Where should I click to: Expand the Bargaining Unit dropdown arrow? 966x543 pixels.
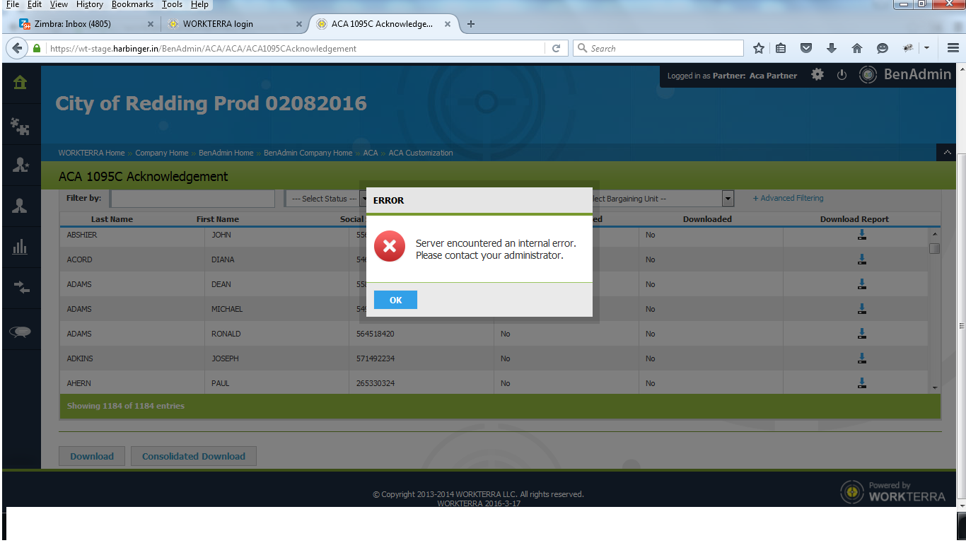[728, 199]
